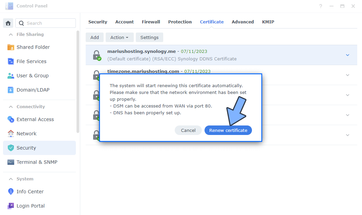Open Shared Folder settings
The height and width of the screenshot is (215, 362).
[33, 47]
